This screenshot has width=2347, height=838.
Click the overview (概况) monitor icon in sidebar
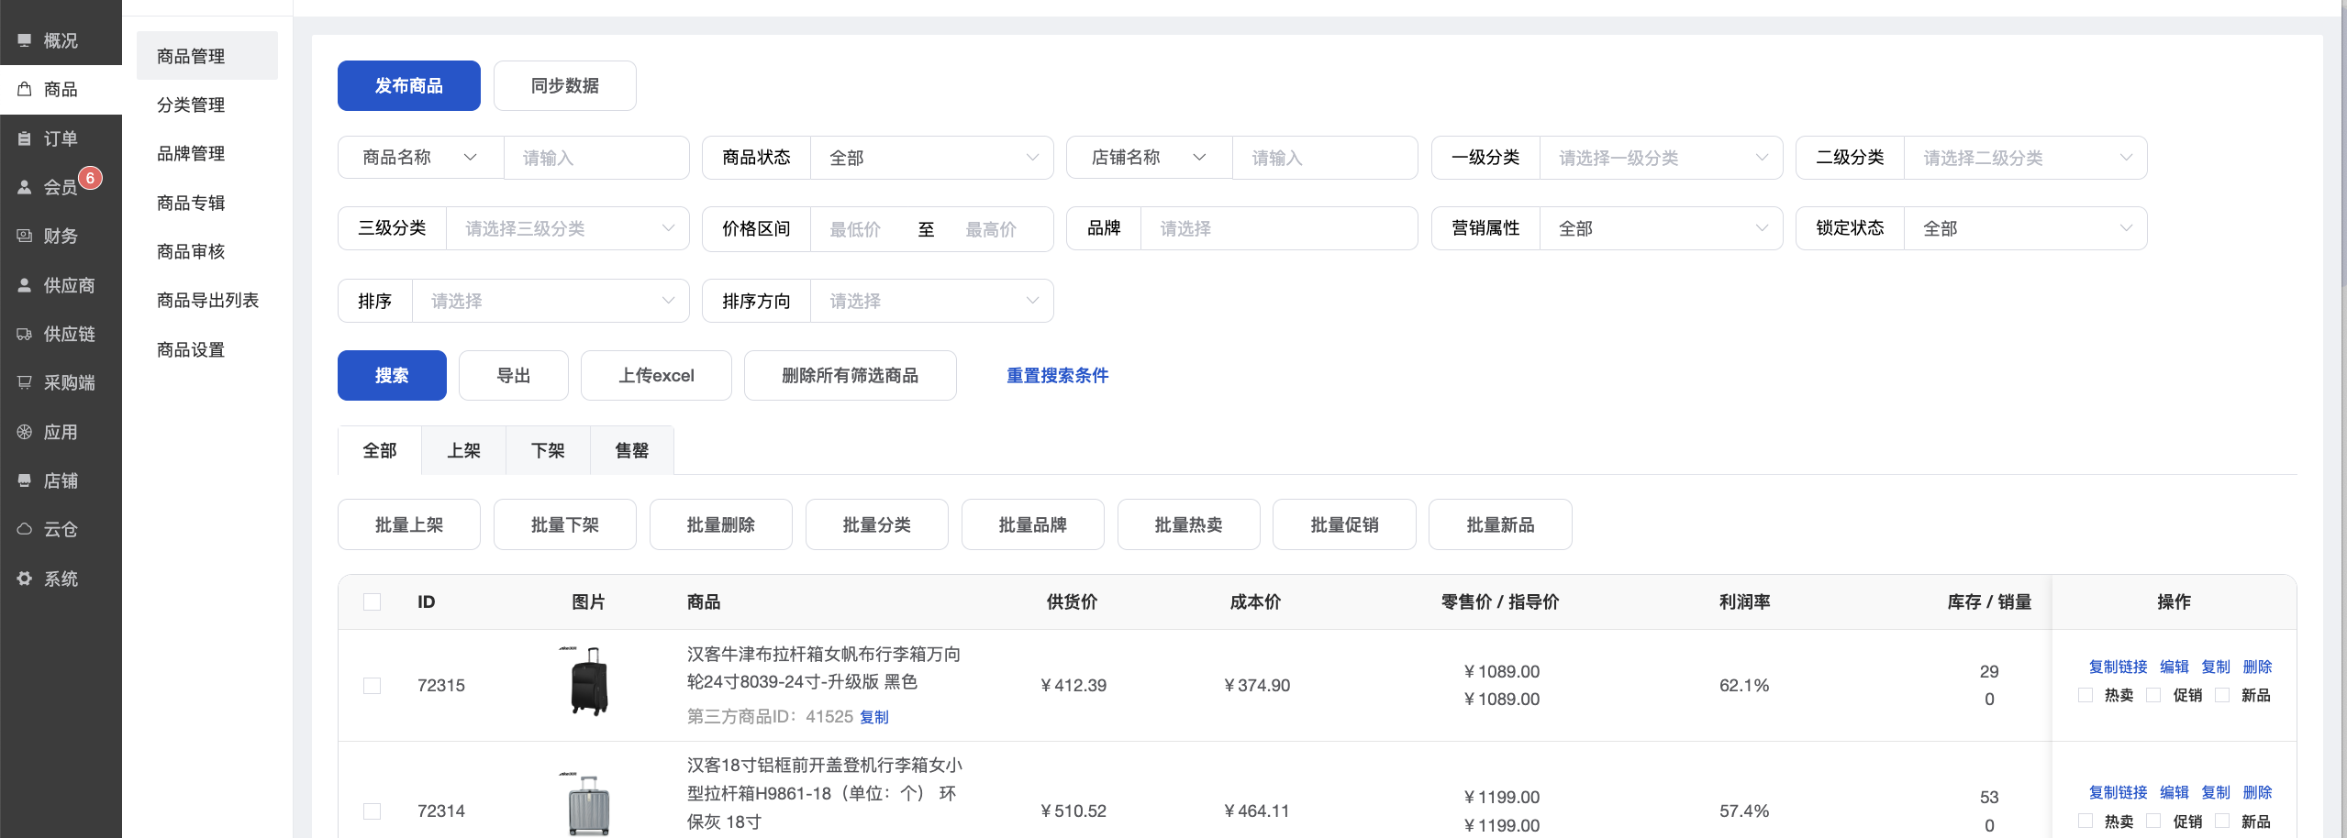(x=25, y=40)
